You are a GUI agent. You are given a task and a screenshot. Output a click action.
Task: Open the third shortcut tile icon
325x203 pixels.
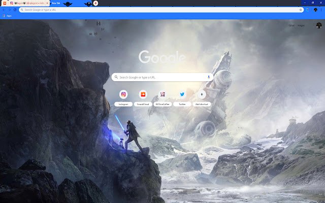pyautogui.click(x=162, y=94)
